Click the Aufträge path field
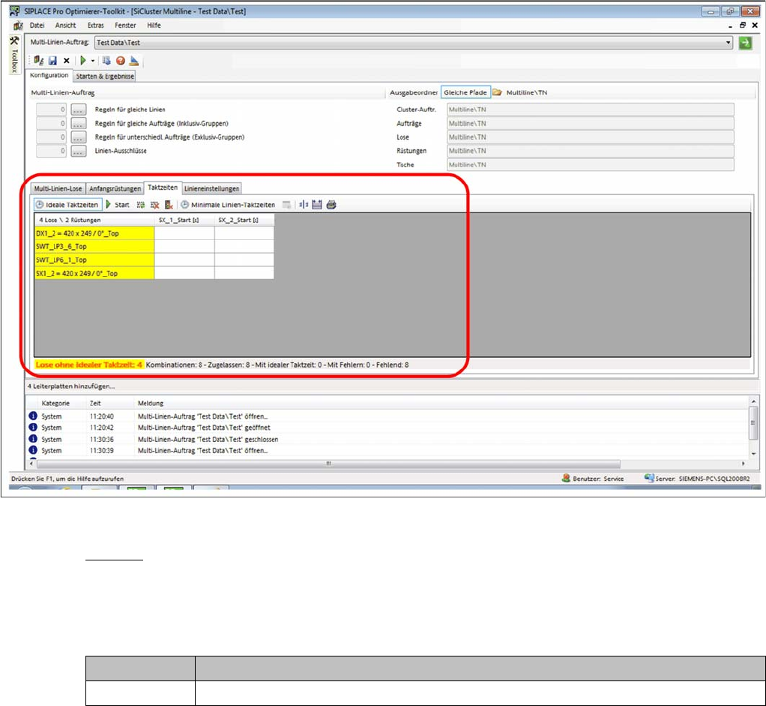This screenshot has width=766, height=706. [x=590, y=123]
